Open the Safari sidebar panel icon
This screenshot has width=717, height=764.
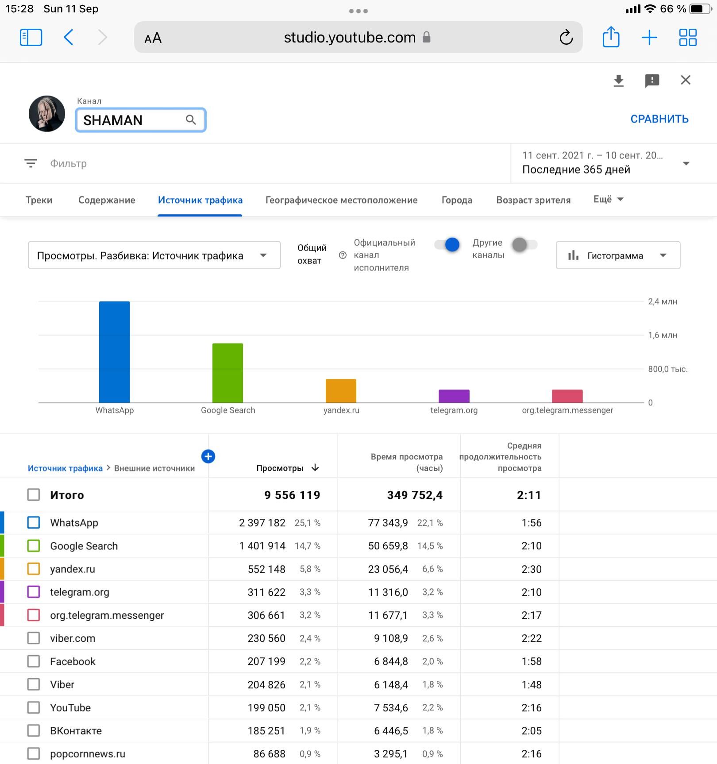[x=31, y=38]
